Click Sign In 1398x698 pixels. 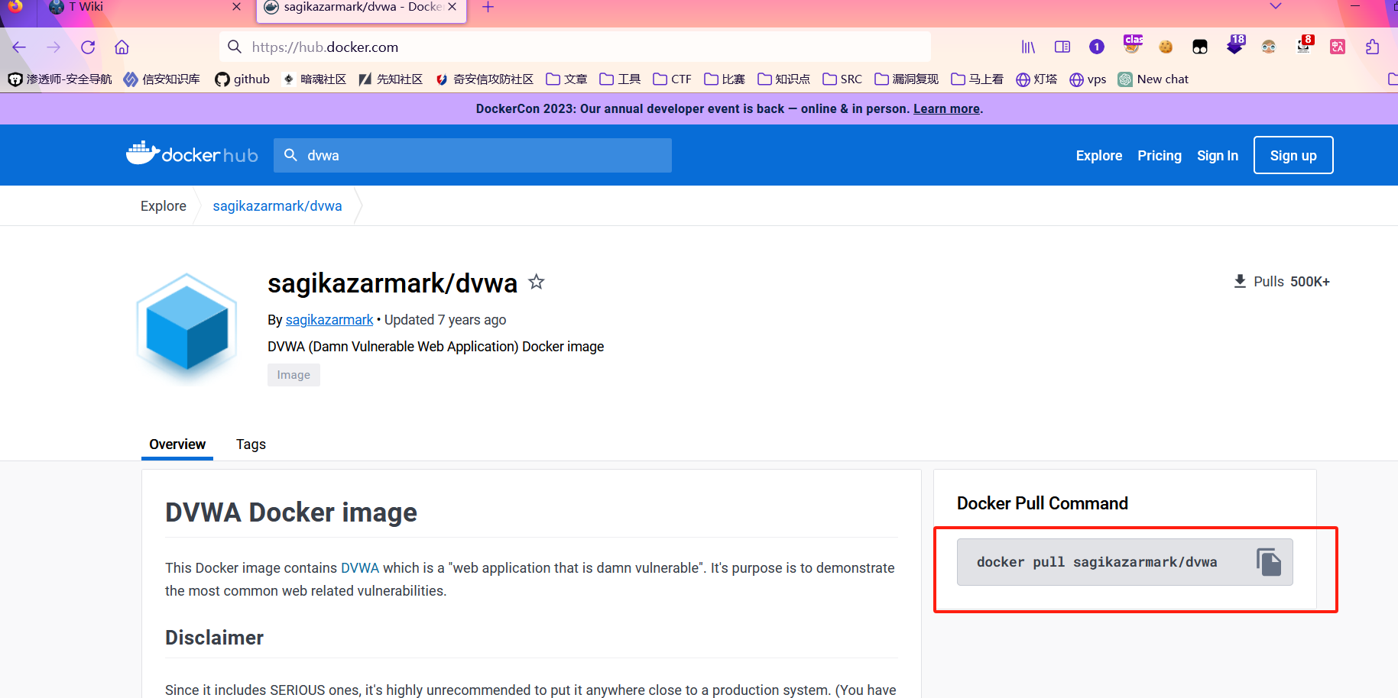point(1218,155)
